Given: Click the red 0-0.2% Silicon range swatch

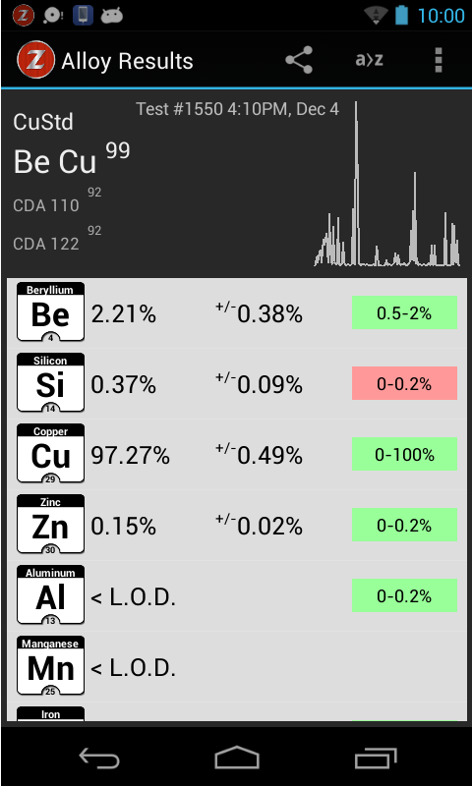Looking at the screenshot, I should tap(404, 383).
